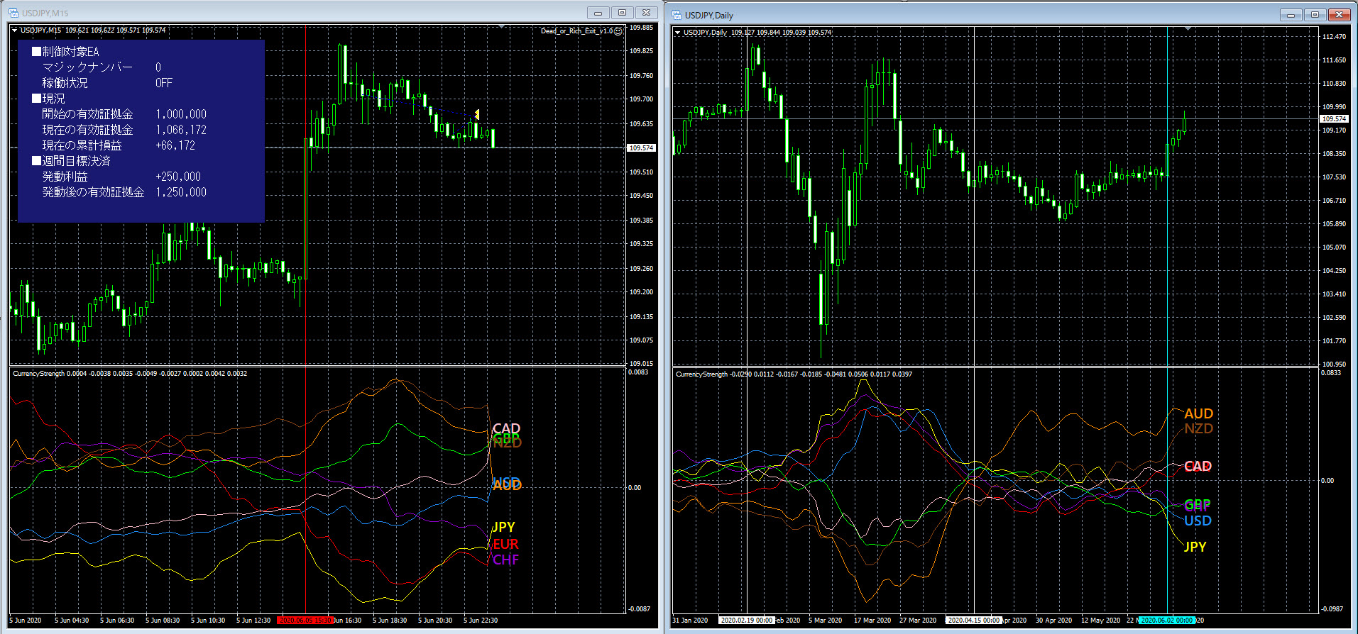The width and height of the screenshot is (1358, 634).
Task: Click the +66,172 profit value
Action: pos(175,145)
